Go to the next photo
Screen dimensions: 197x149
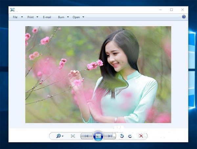[110, 136]
